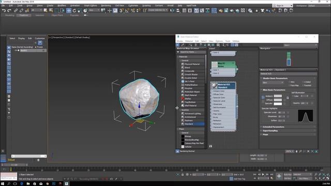Click the zoom magnifier icon at material editor bottom
Viewport: 331px width, 186px height.
point(300,151)
